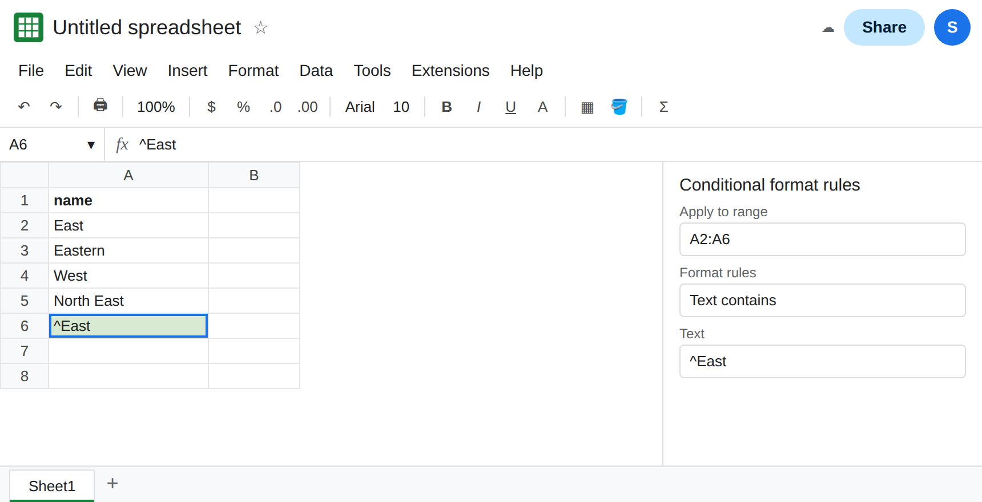Select column B header

click(254, 175)
